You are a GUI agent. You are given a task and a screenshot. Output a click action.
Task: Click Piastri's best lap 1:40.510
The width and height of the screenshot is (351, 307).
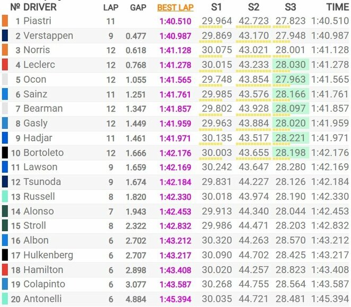(176, 21)
